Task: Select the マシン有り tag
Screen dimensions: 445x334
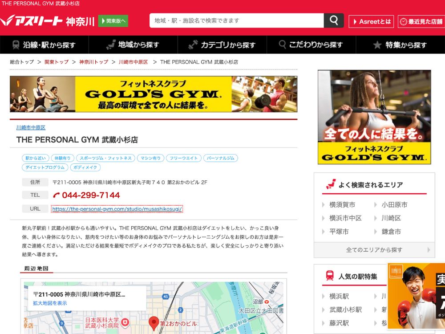Action: click(151, 158)
